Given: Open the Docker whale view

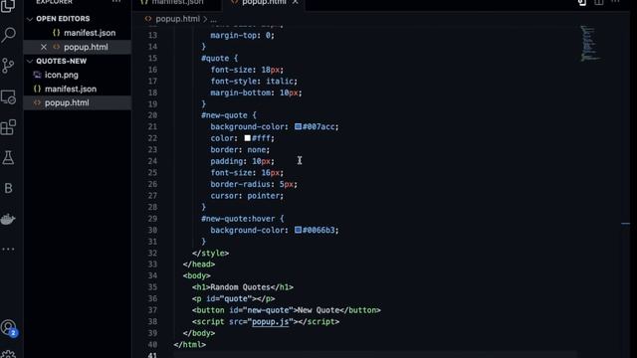Looking at the screenshot, I should point(8,219).
